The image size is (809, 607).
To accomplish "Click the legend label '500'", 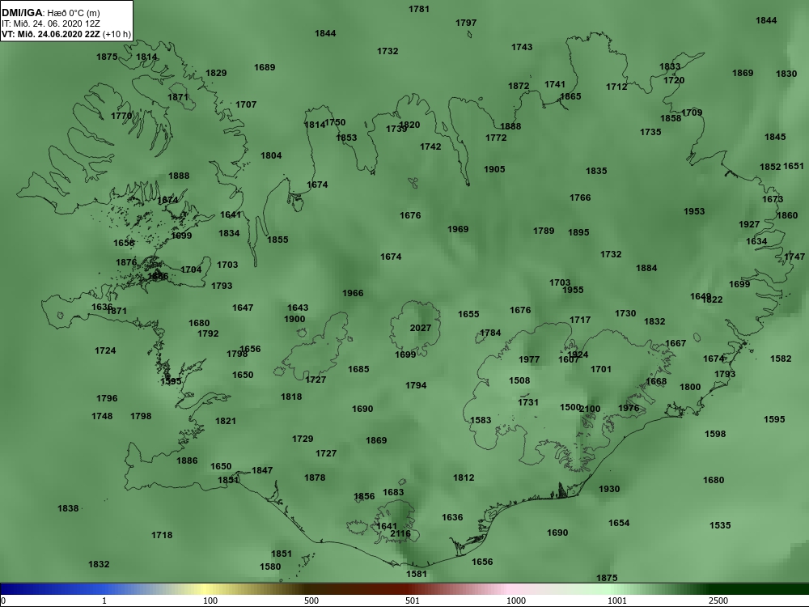I will pyautogui.click(x=311, y=601).
